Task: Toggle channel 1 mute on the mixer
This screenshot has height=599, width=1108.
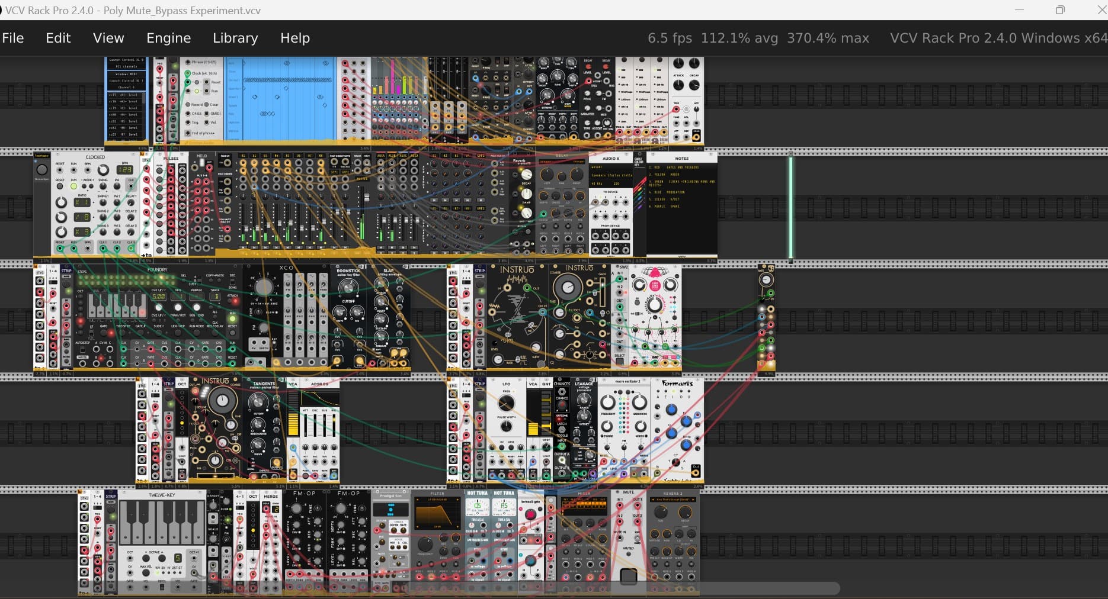Action: click(x=243, y=247)
